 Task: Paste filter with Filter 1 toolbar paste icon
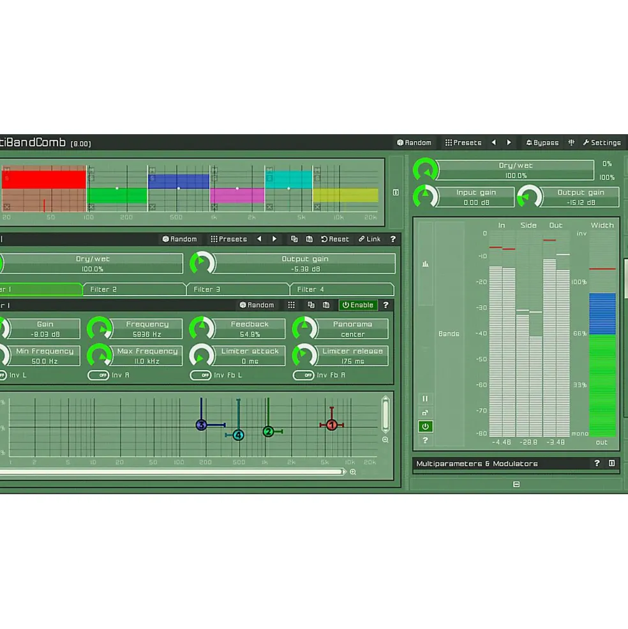pyautogui.click(x=326, y=305)
